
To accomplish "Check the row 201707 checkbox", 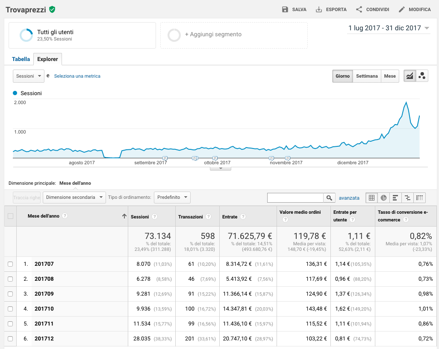I will coord(10,264).
